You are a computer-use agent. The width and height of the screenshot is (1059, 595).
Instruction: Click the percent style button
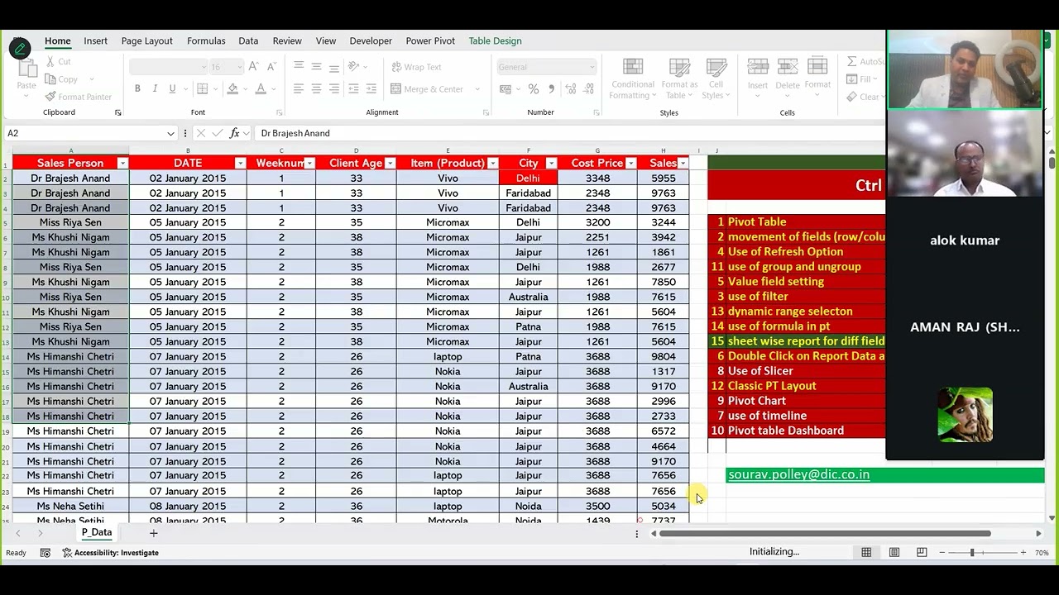pos(534,89)
